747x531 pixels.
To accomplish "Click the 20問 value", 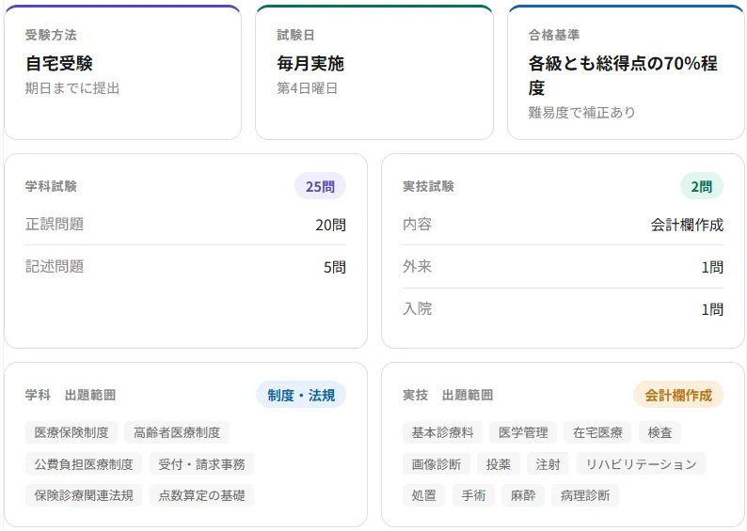I will pyautogui.click(x=330, y=225).
